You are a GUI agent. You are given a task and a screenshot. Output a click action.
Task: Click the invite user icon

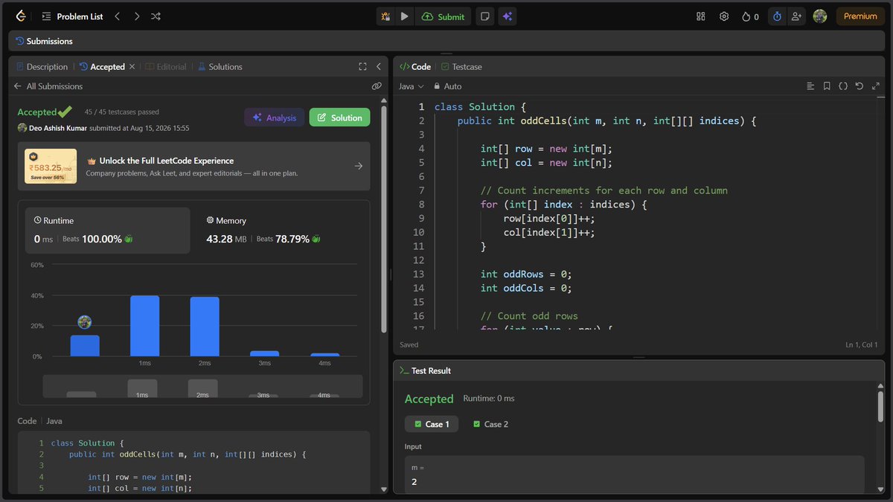point(797,16)
